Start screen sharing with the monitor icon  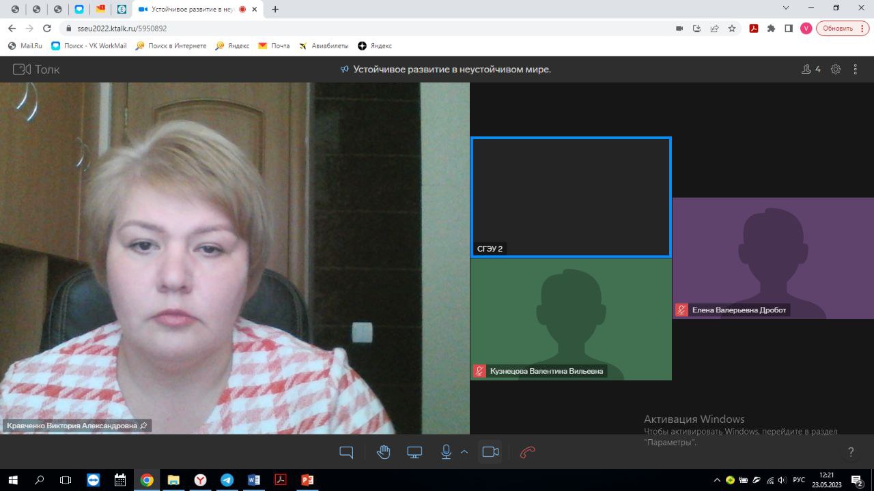[x=414, y=452]
